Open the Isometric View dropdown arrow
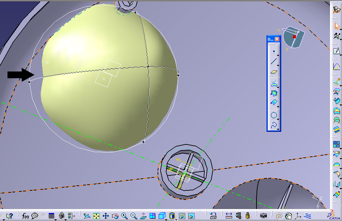The height and width of the screenshot is (221, 342). (x=166, y=219)
